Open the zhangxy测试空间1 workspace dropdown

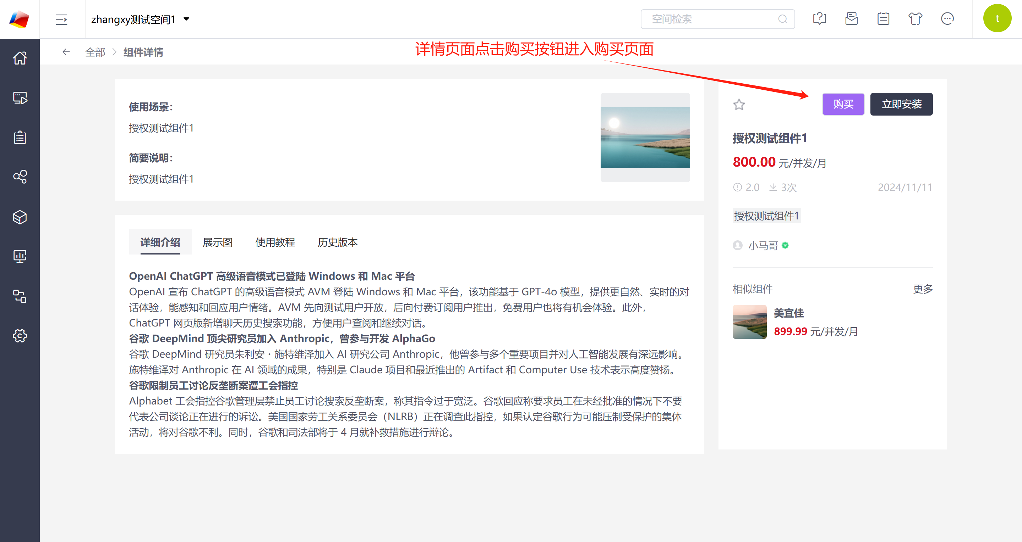[141, 19]
